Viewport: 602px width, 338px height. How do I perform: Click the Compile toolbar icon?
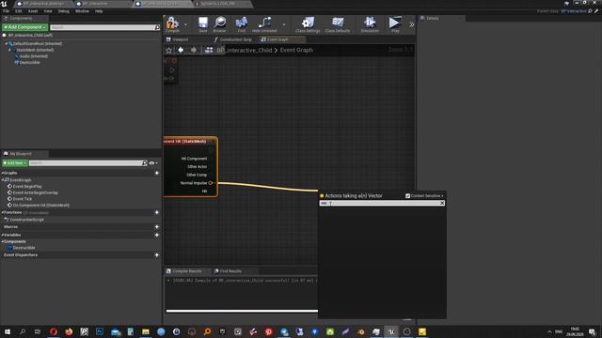pyautogui.click(x=172, y=24)
